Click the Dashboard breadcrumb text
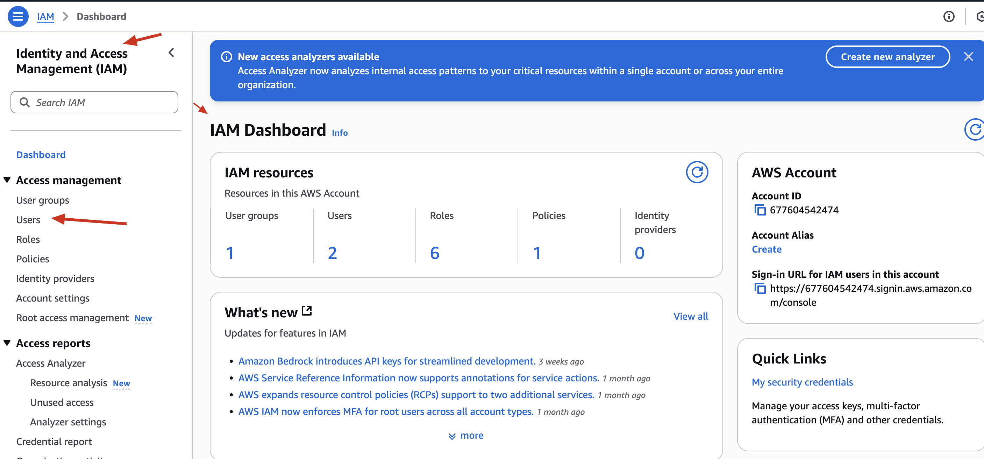984x459 pixels. pos(101,16)
